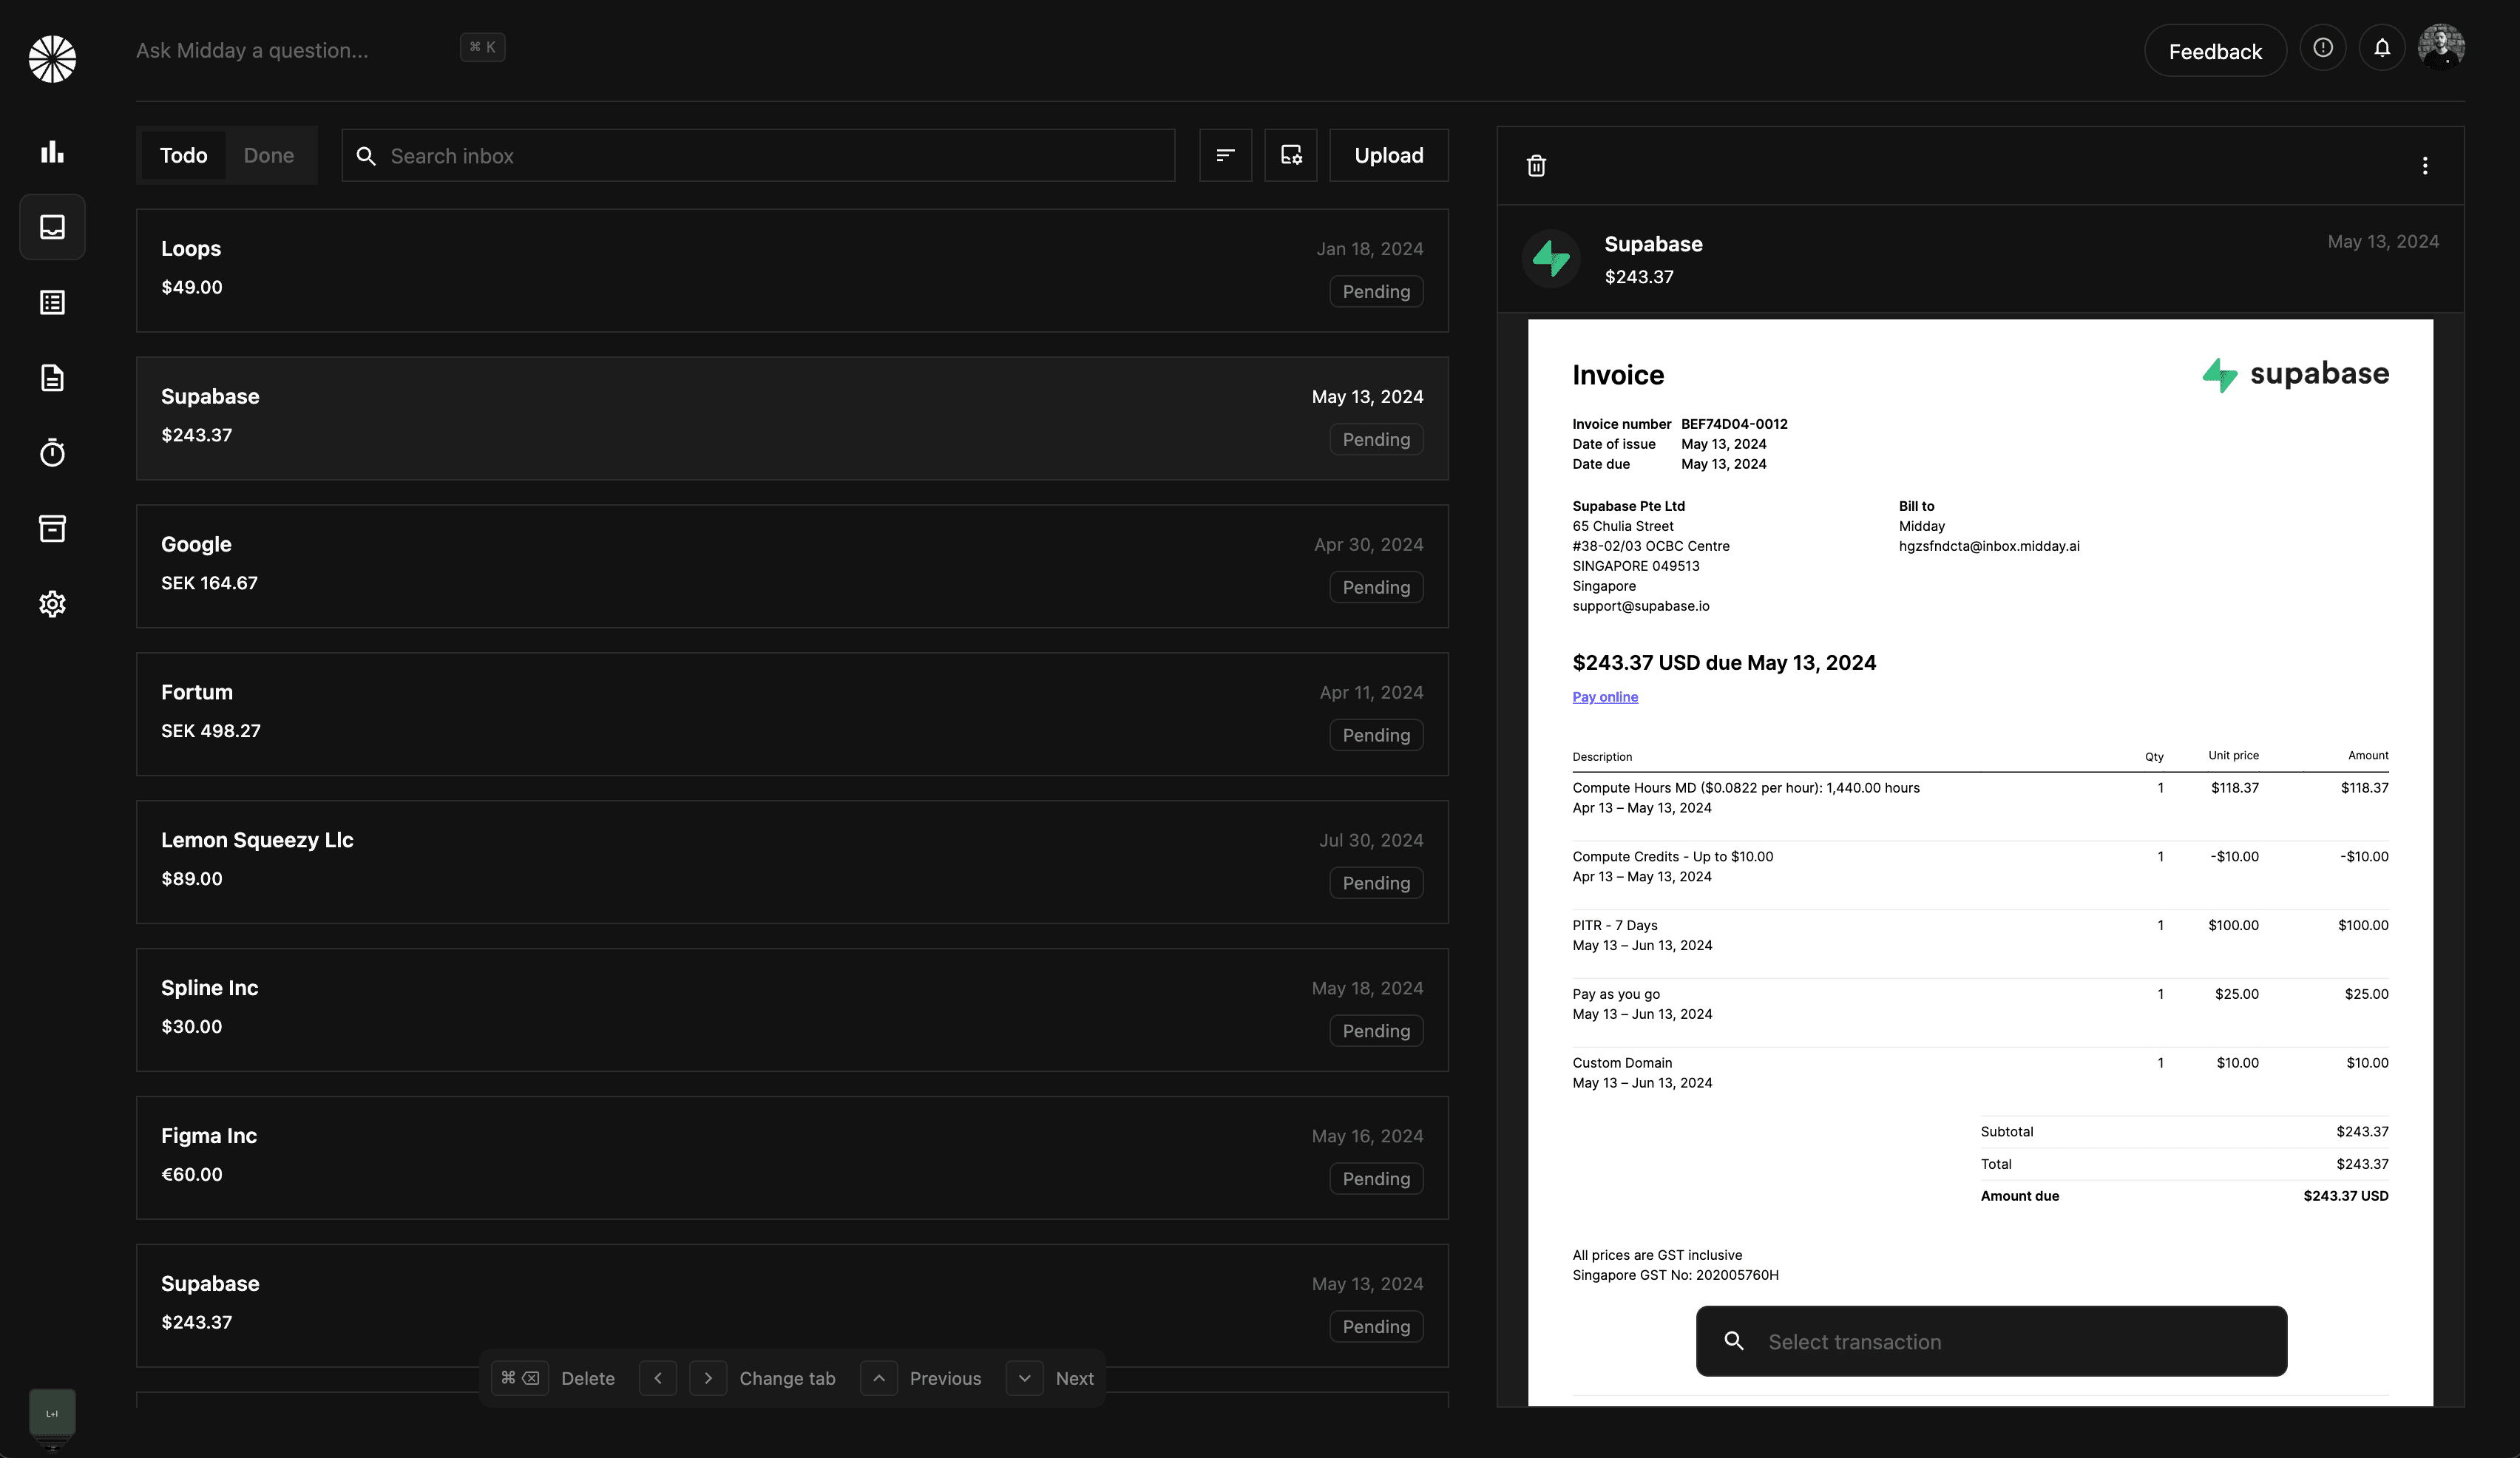Click the Upload button
Viewport: 2520px width, 1458px height.
[1388, 155]
